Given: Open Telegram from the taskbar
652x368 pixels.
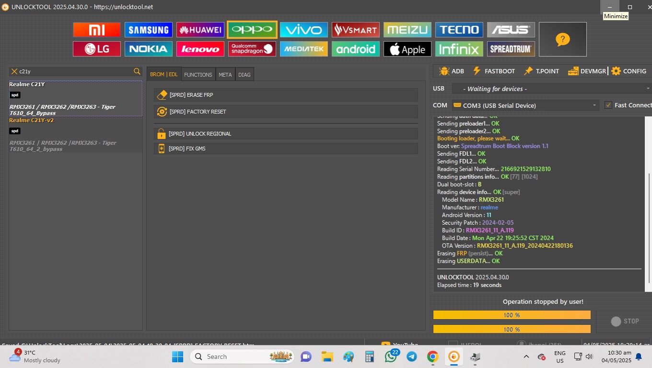Looking at the screenshot, I should [x=411, y=356].
